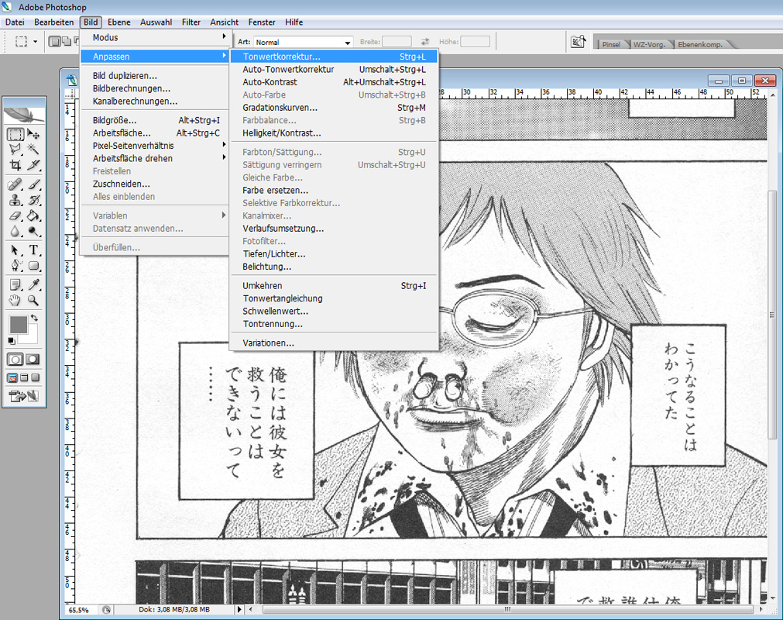Select the Brush tool
Viewport: 783px width, 620px height.
[x=33, y=184]
